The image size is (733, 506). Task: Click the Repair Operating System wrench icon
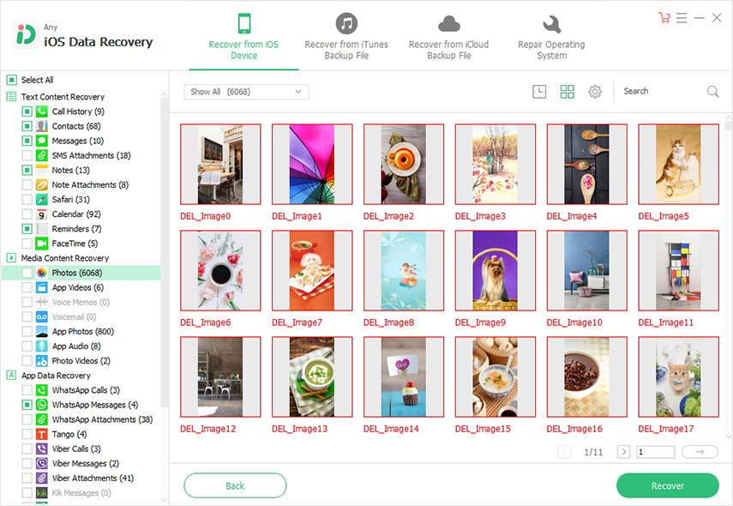click(x=551, y=24)
